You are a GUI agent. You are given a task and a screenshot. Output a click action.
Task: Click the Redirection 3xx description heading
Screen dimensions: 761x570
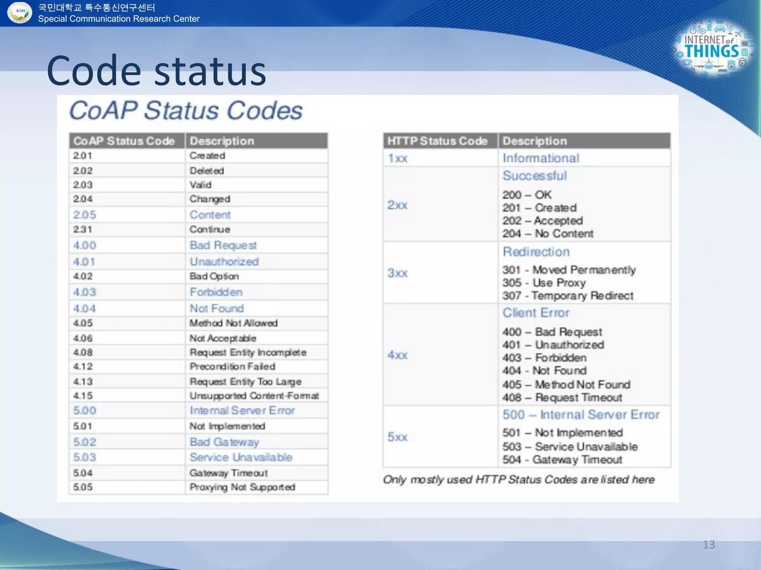(x=536, y=252)
